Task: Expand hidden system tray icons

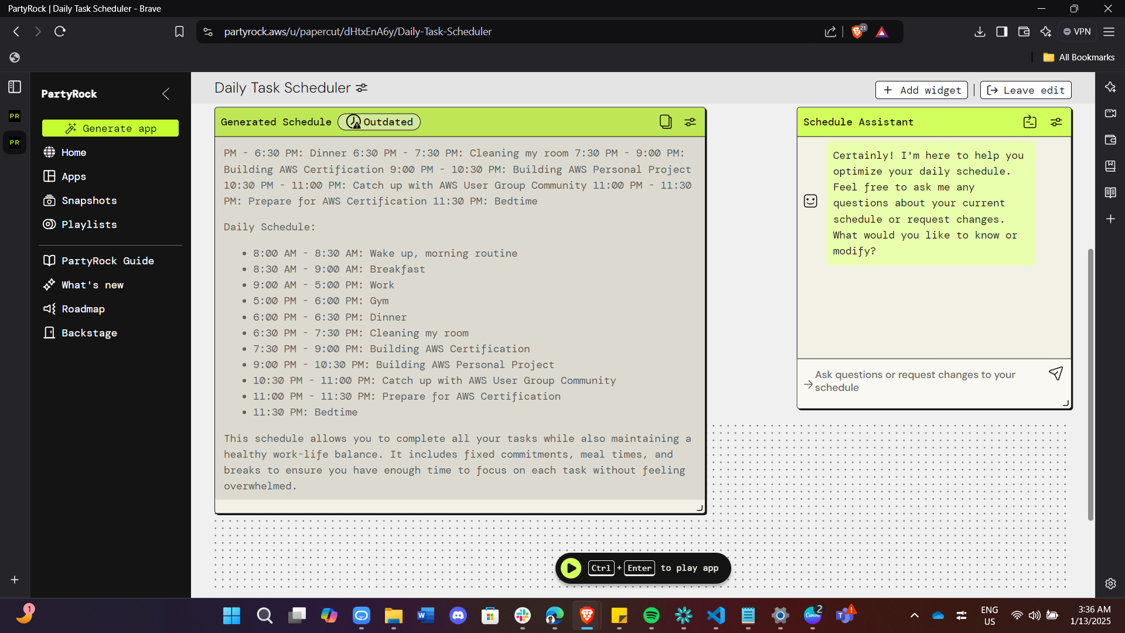Action: tap(915, 616)
